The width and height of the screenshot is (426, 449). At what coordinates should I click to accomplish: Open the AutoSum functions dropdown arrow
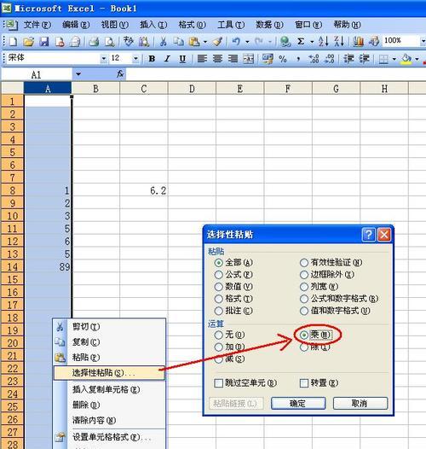pyautogui.click(x=312, y=42)
